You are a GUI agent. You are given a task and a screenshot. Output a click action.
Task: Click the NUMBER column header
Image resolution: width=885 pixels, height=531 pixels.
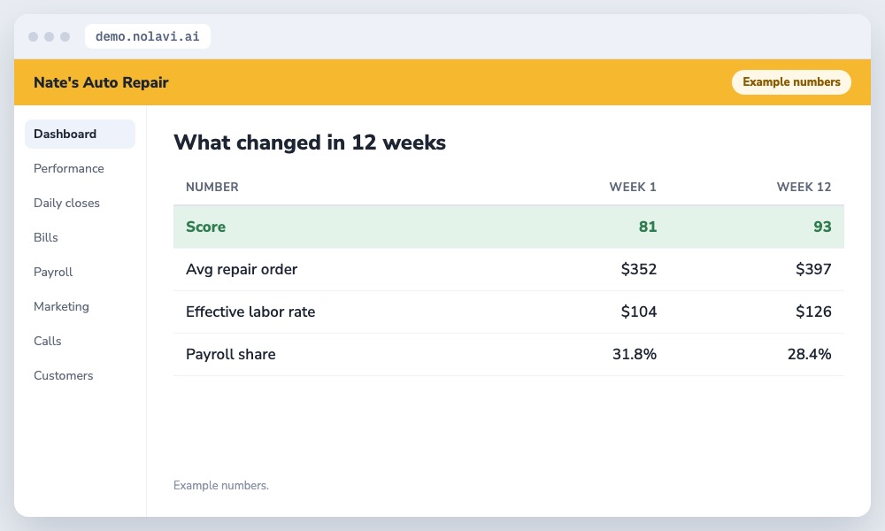point(212,187)
